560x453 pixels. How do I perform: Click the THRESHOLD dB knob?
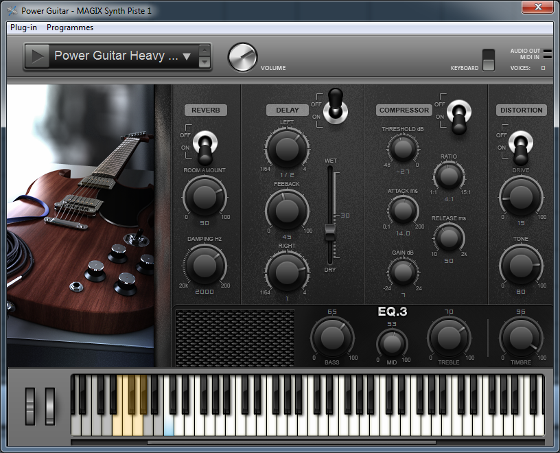point(401,150)
